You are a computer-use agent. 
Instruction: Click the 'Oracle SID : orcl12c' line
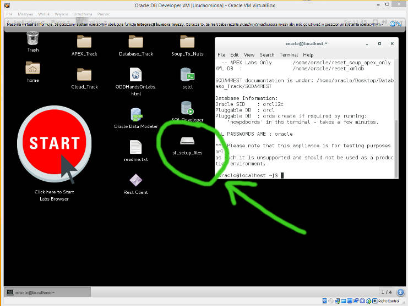(x=249, y=104)
